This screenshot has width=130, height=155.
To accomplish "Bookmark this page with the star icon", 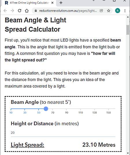I will [x=109, y=11].
